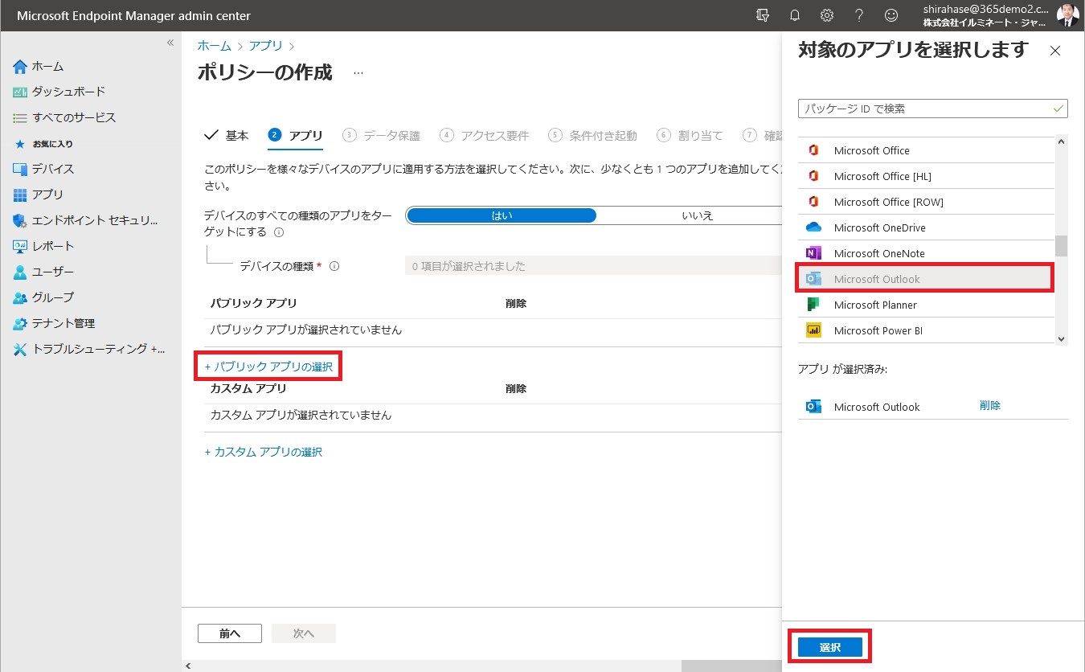This screenshot has height=672, width=1085.
Task: Click the groups icon in sidebar
Action: point(20,297)
